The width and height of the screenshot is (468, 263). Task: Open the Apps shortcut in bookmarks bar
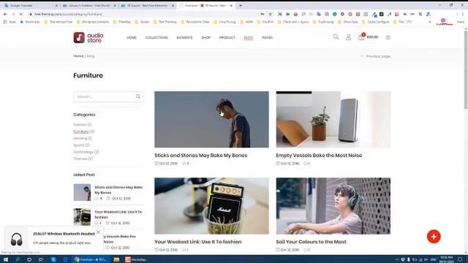tap(10, 22)
